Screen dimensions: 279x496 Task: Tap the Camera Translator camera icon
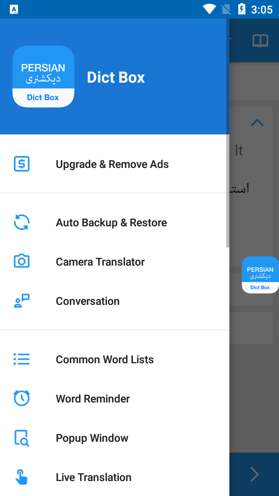coord(22,261)
